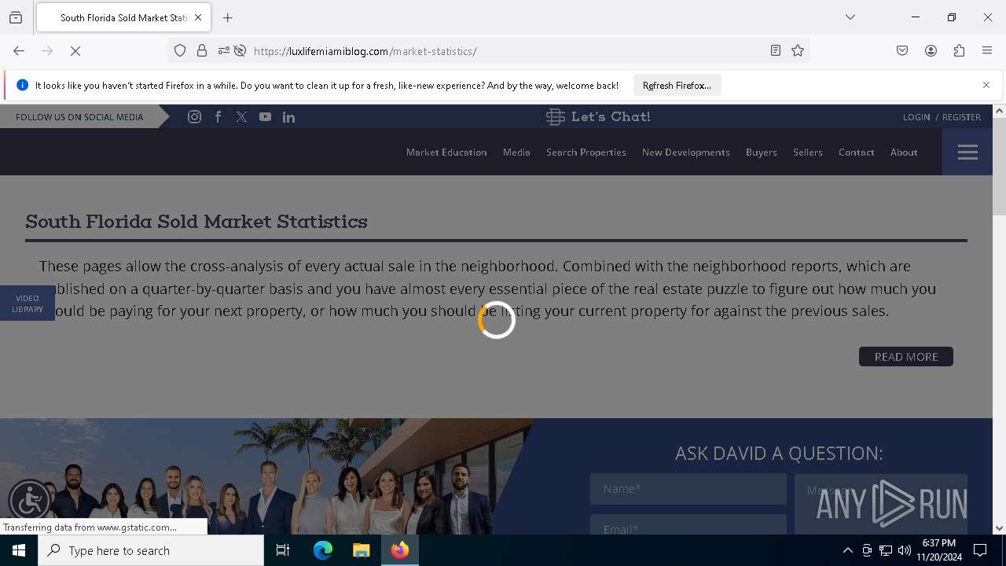Open the Firefox account icon
The height and width of the screenshot is (566, 1006).
click(x=931, y=50)
